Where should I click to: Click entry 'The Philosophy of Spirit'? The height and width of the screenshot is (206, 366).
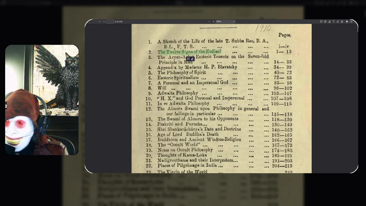tap(182, 72)
